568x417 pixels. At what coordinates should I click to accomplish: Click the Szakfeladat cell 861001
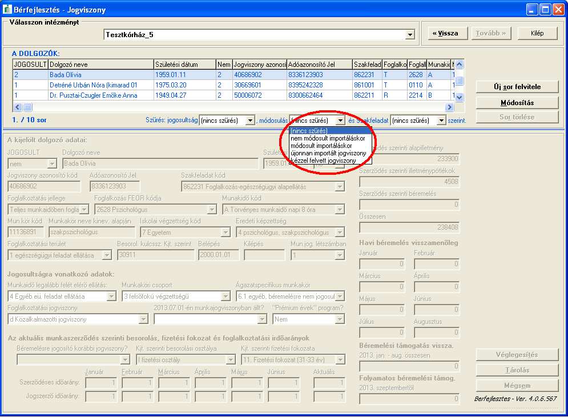point(367,85)
